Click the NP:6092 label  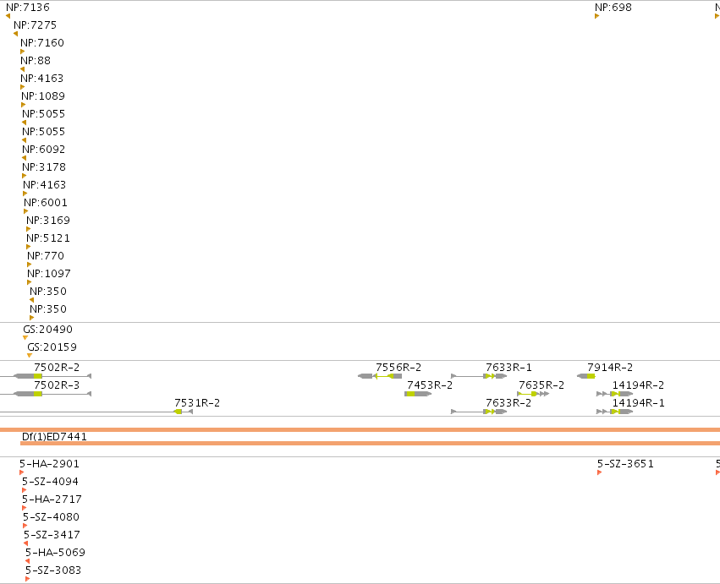pyautogui.click(x=44, y=150)
